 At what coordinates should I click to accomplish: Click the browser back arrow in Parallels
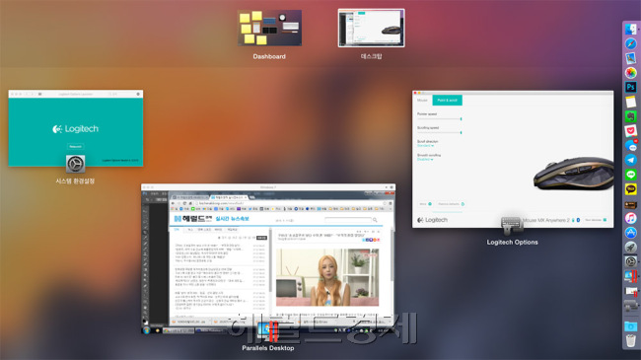pyautogui.click(x=173, y=203)
